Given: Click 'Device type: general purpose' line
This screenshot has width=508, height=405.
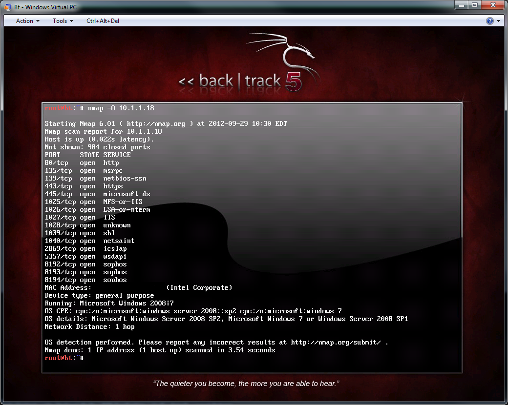Looking at the screenshot, I should coord(99,296).
